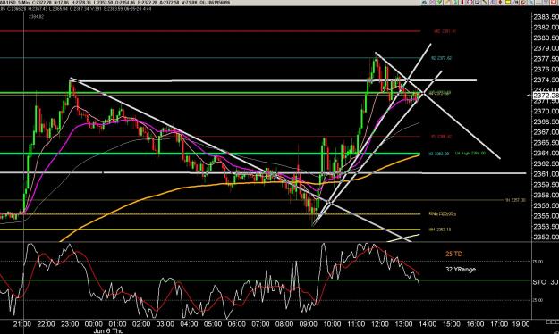The image size is (559, 334).
Task: Click the current price tag 2372.28
Action: click(546, 96)
